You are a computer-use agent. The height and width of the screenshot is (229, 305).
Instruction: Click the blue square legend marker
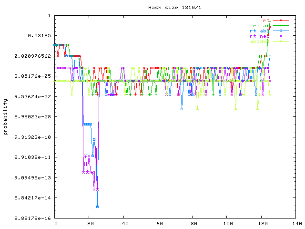coord(281,31)
